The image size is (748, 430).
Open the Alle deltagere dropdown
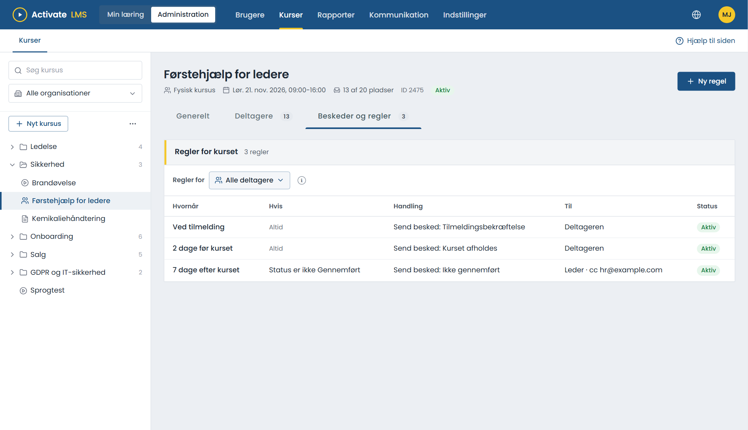click(249, 180)
